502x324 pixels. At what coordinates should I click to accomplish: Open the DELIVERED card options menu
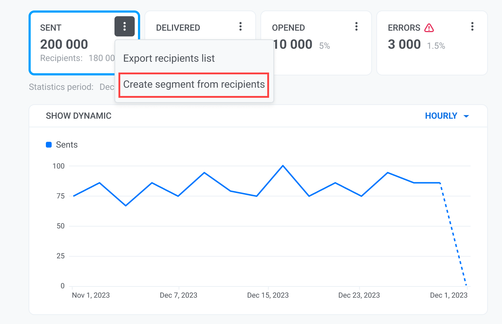[241, 26]
